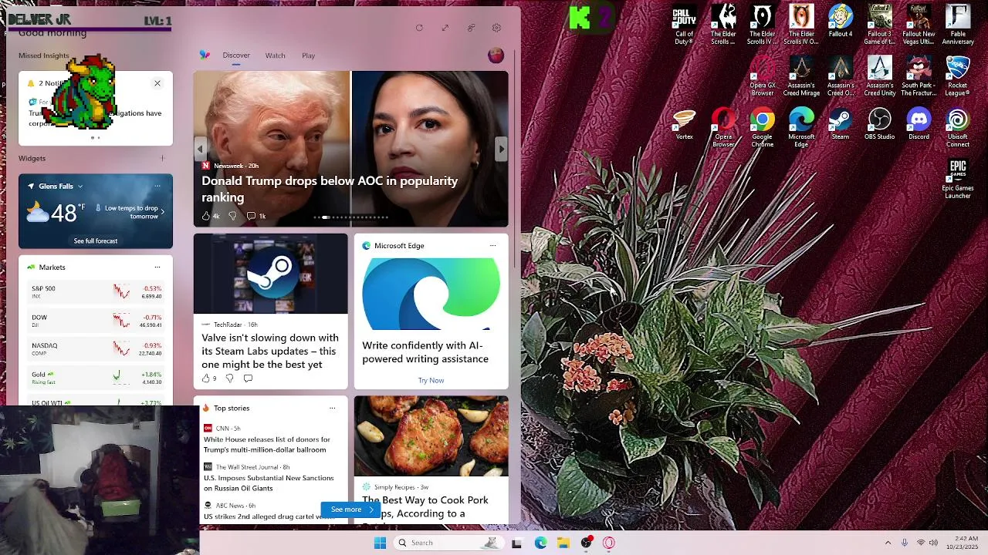Add a widget with the plus button
The height and width of the screenshot is (555, 988).
[x=162, y=159]
